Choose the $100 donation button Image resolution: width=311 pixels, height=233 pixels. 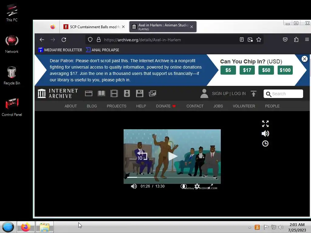[x=285, y=70]
